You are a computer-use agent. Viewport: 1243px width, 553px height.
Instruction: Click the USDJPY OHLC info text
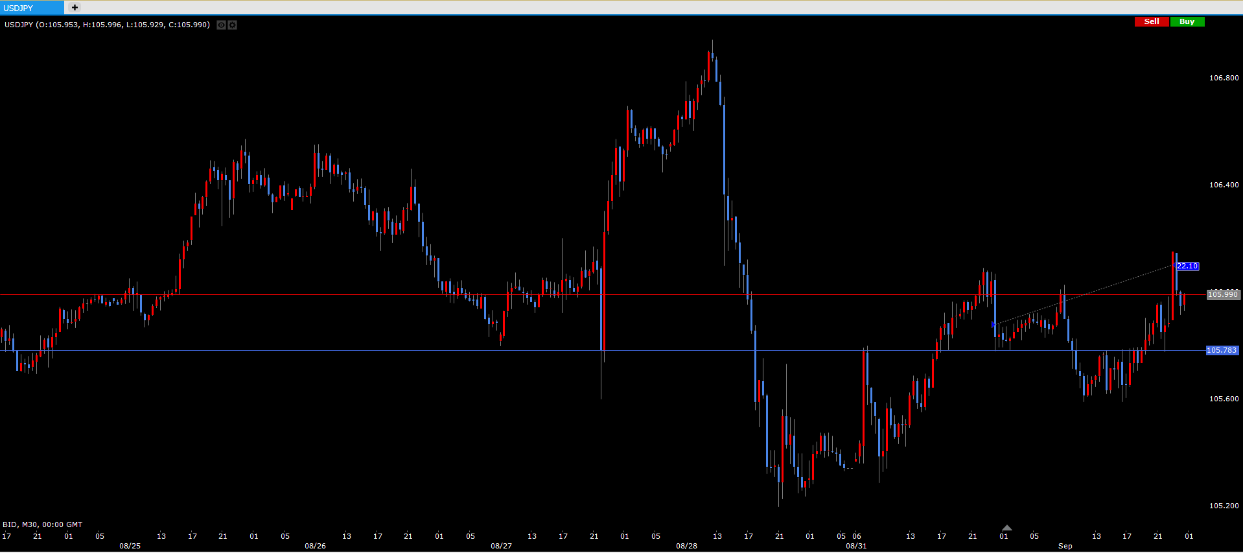pyautogui.click(x=107, y=25)
